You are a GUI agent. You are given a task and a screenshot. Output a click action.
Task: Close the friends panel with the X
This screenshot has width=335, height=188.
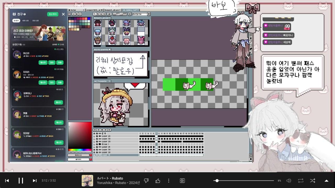click(63, 14)
